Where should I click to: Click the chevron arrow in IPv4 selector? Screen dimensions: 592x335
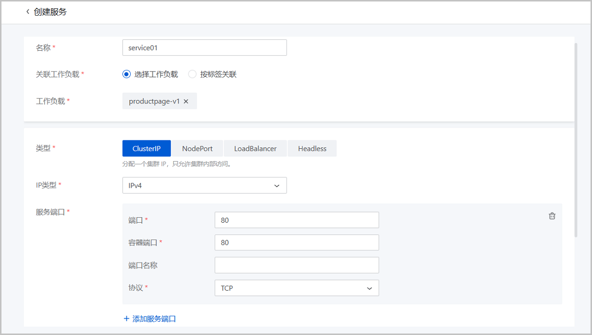[x=276, y=186]
